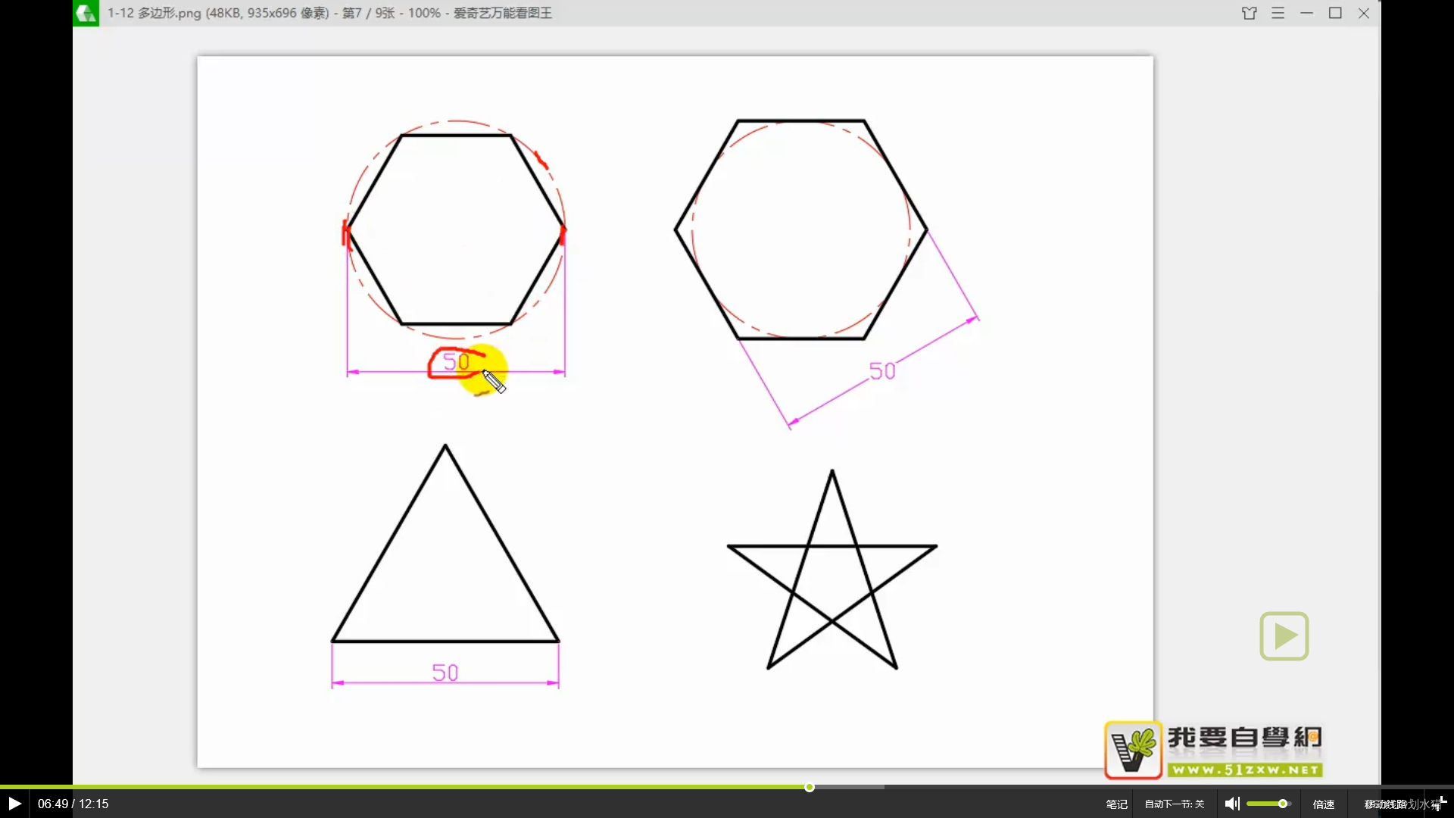Viewport: 1454px width, 818px height.
Task: Toggle playback with the play/pause control
Action: (x=14, y=803)
